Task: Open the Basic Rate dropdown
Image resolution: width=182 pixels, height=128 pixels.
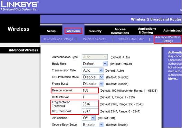Action: 95,64
